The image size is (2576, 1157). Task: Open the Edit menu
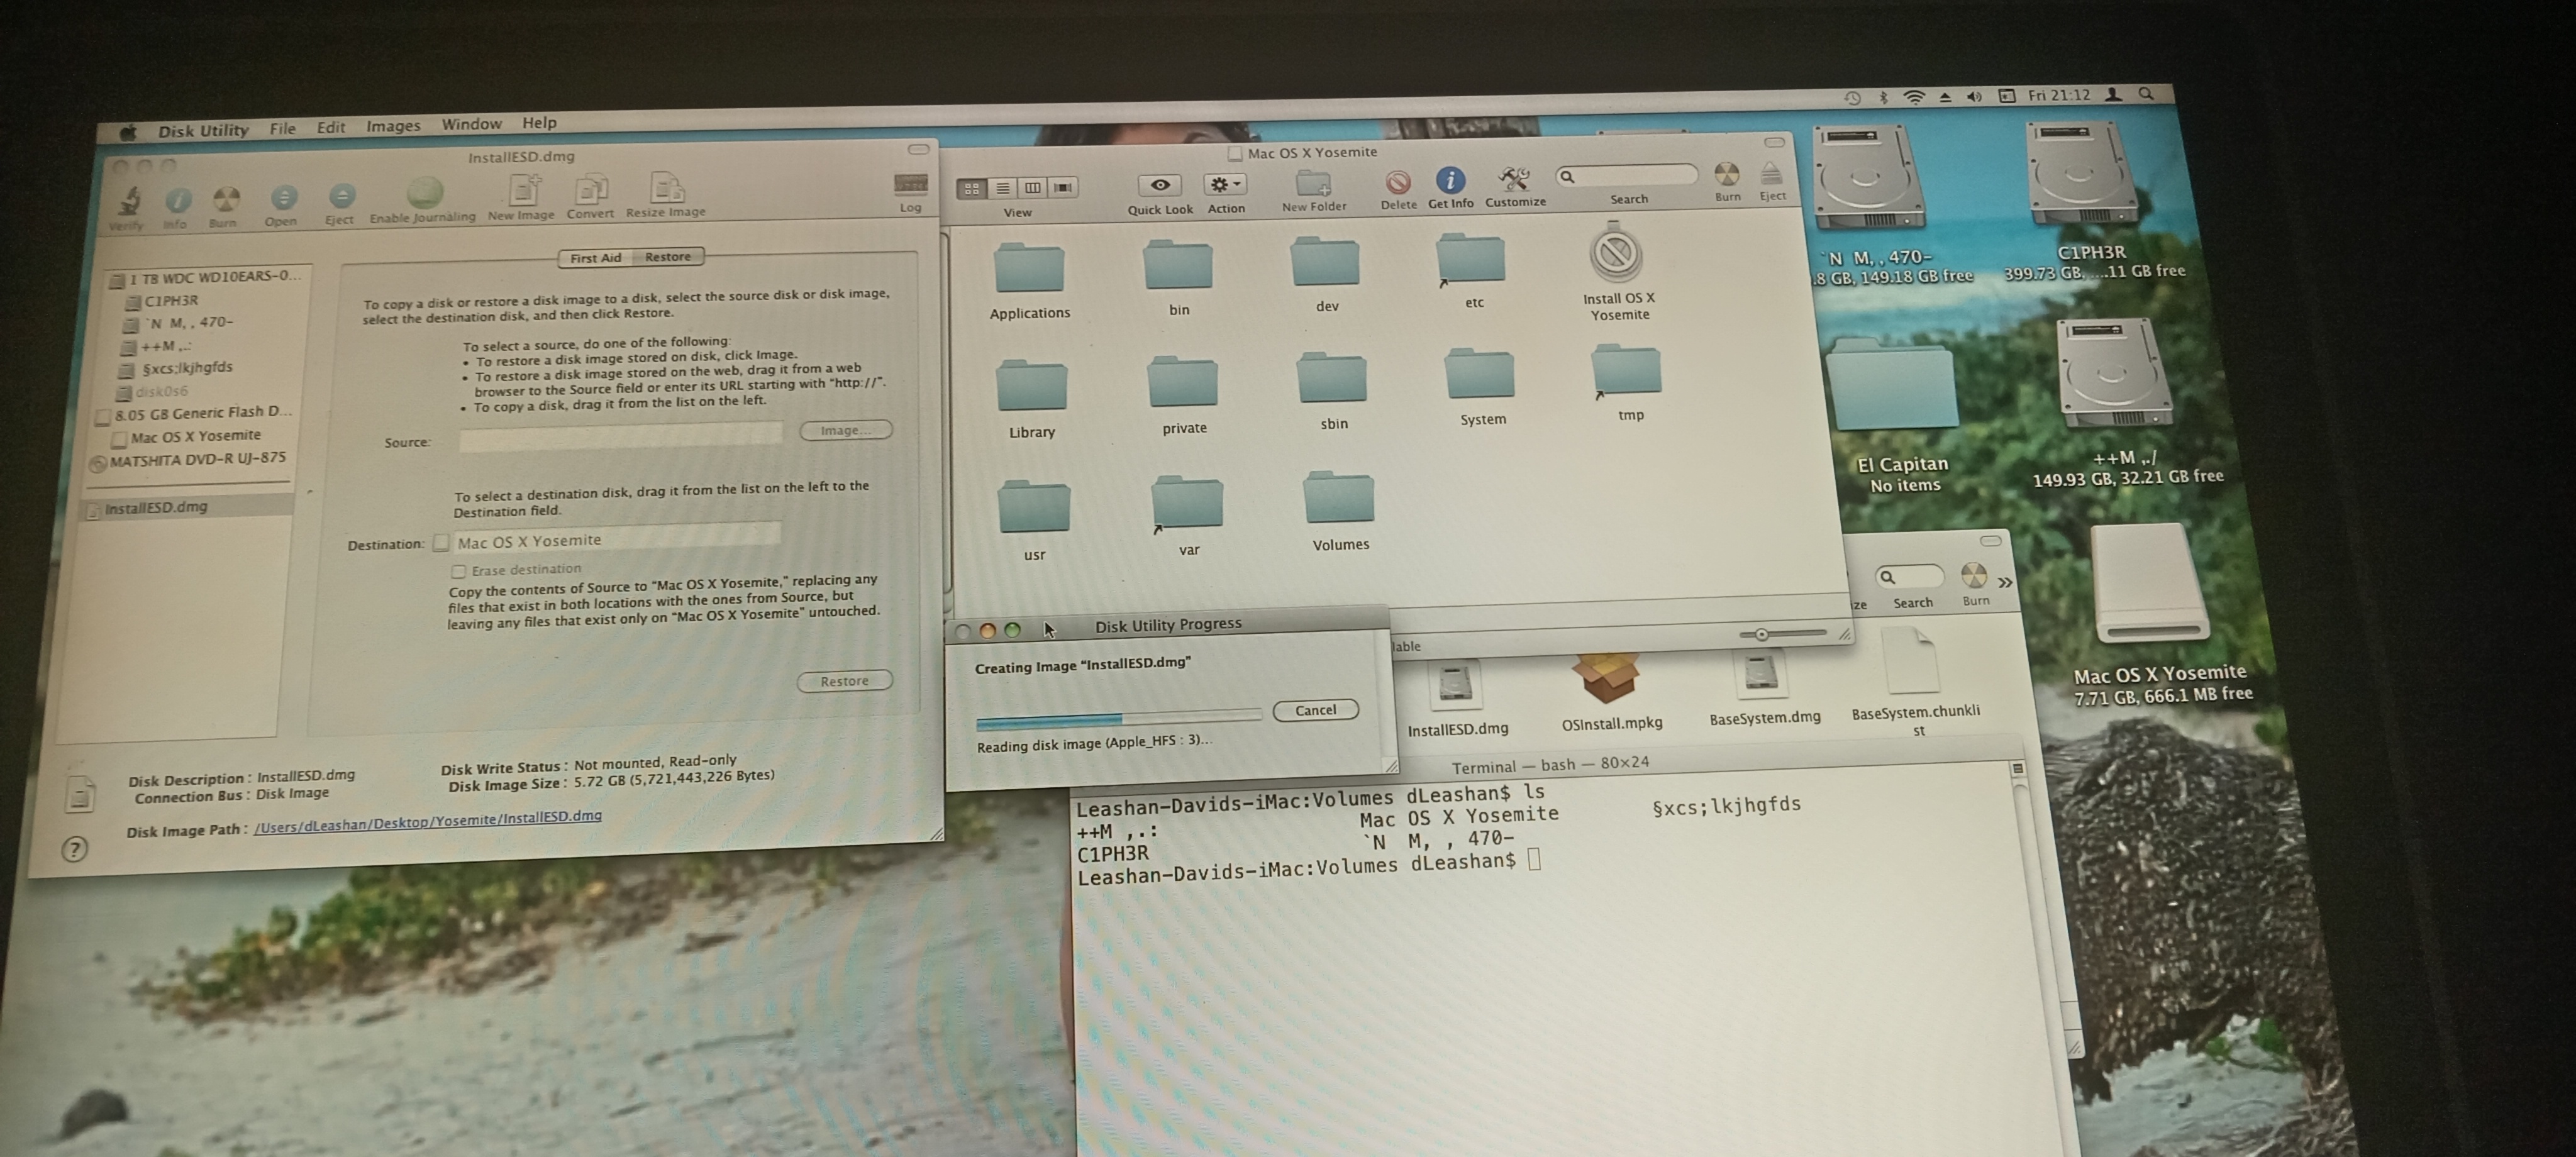pyautogui.click(x=331, y=127)
